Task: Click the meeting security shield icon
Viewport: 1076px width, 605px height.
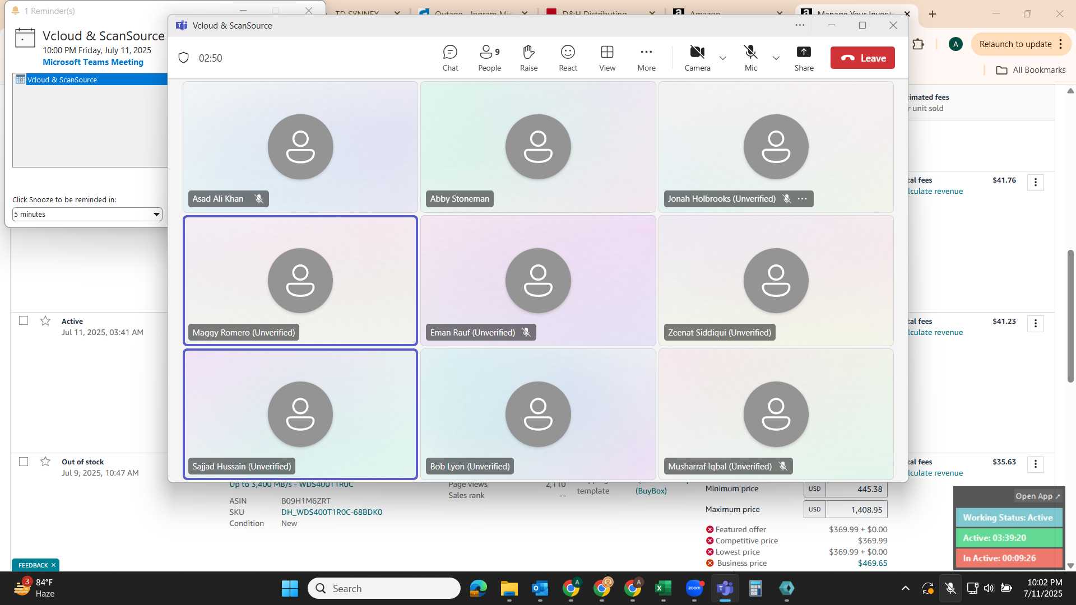Action: coord(183,58)
